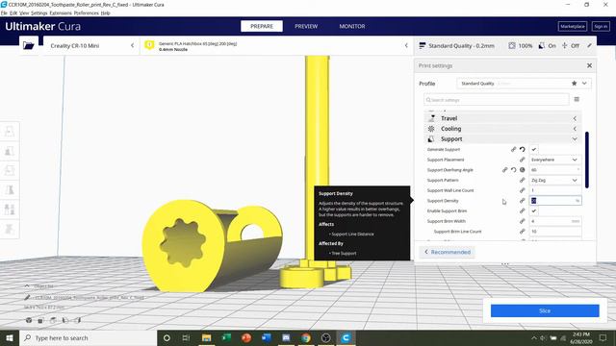Click the link icon for Enable Support Brim
The image size is (616, 346).
click(522, 211)
